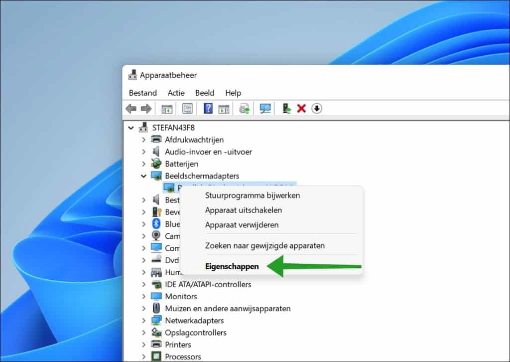This screenshot has width=510, height=362.
Task: Select the STEFAN43F8 computer root node
Action: [174, 127]
